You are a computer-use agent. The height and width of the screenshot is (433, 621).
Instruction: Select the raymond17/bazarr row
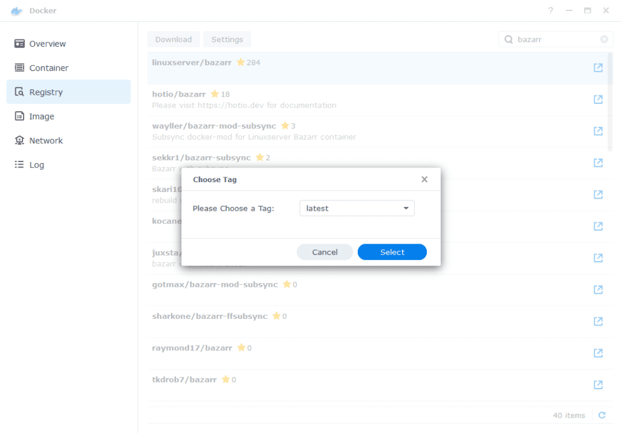[x=377, y=353]
